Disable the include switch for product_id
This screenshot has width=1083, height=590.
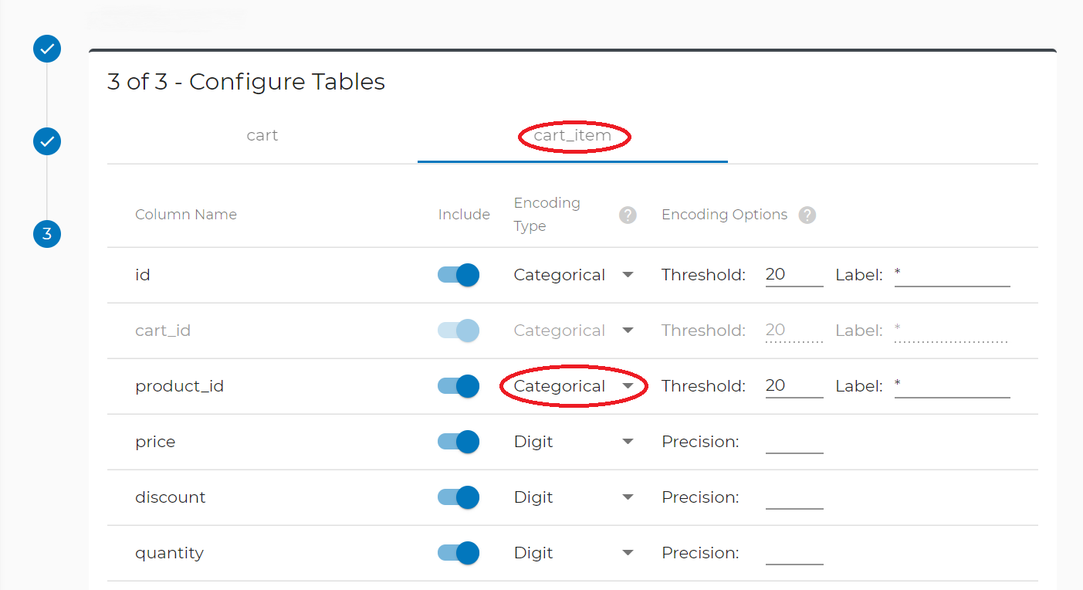pos(459,386)
